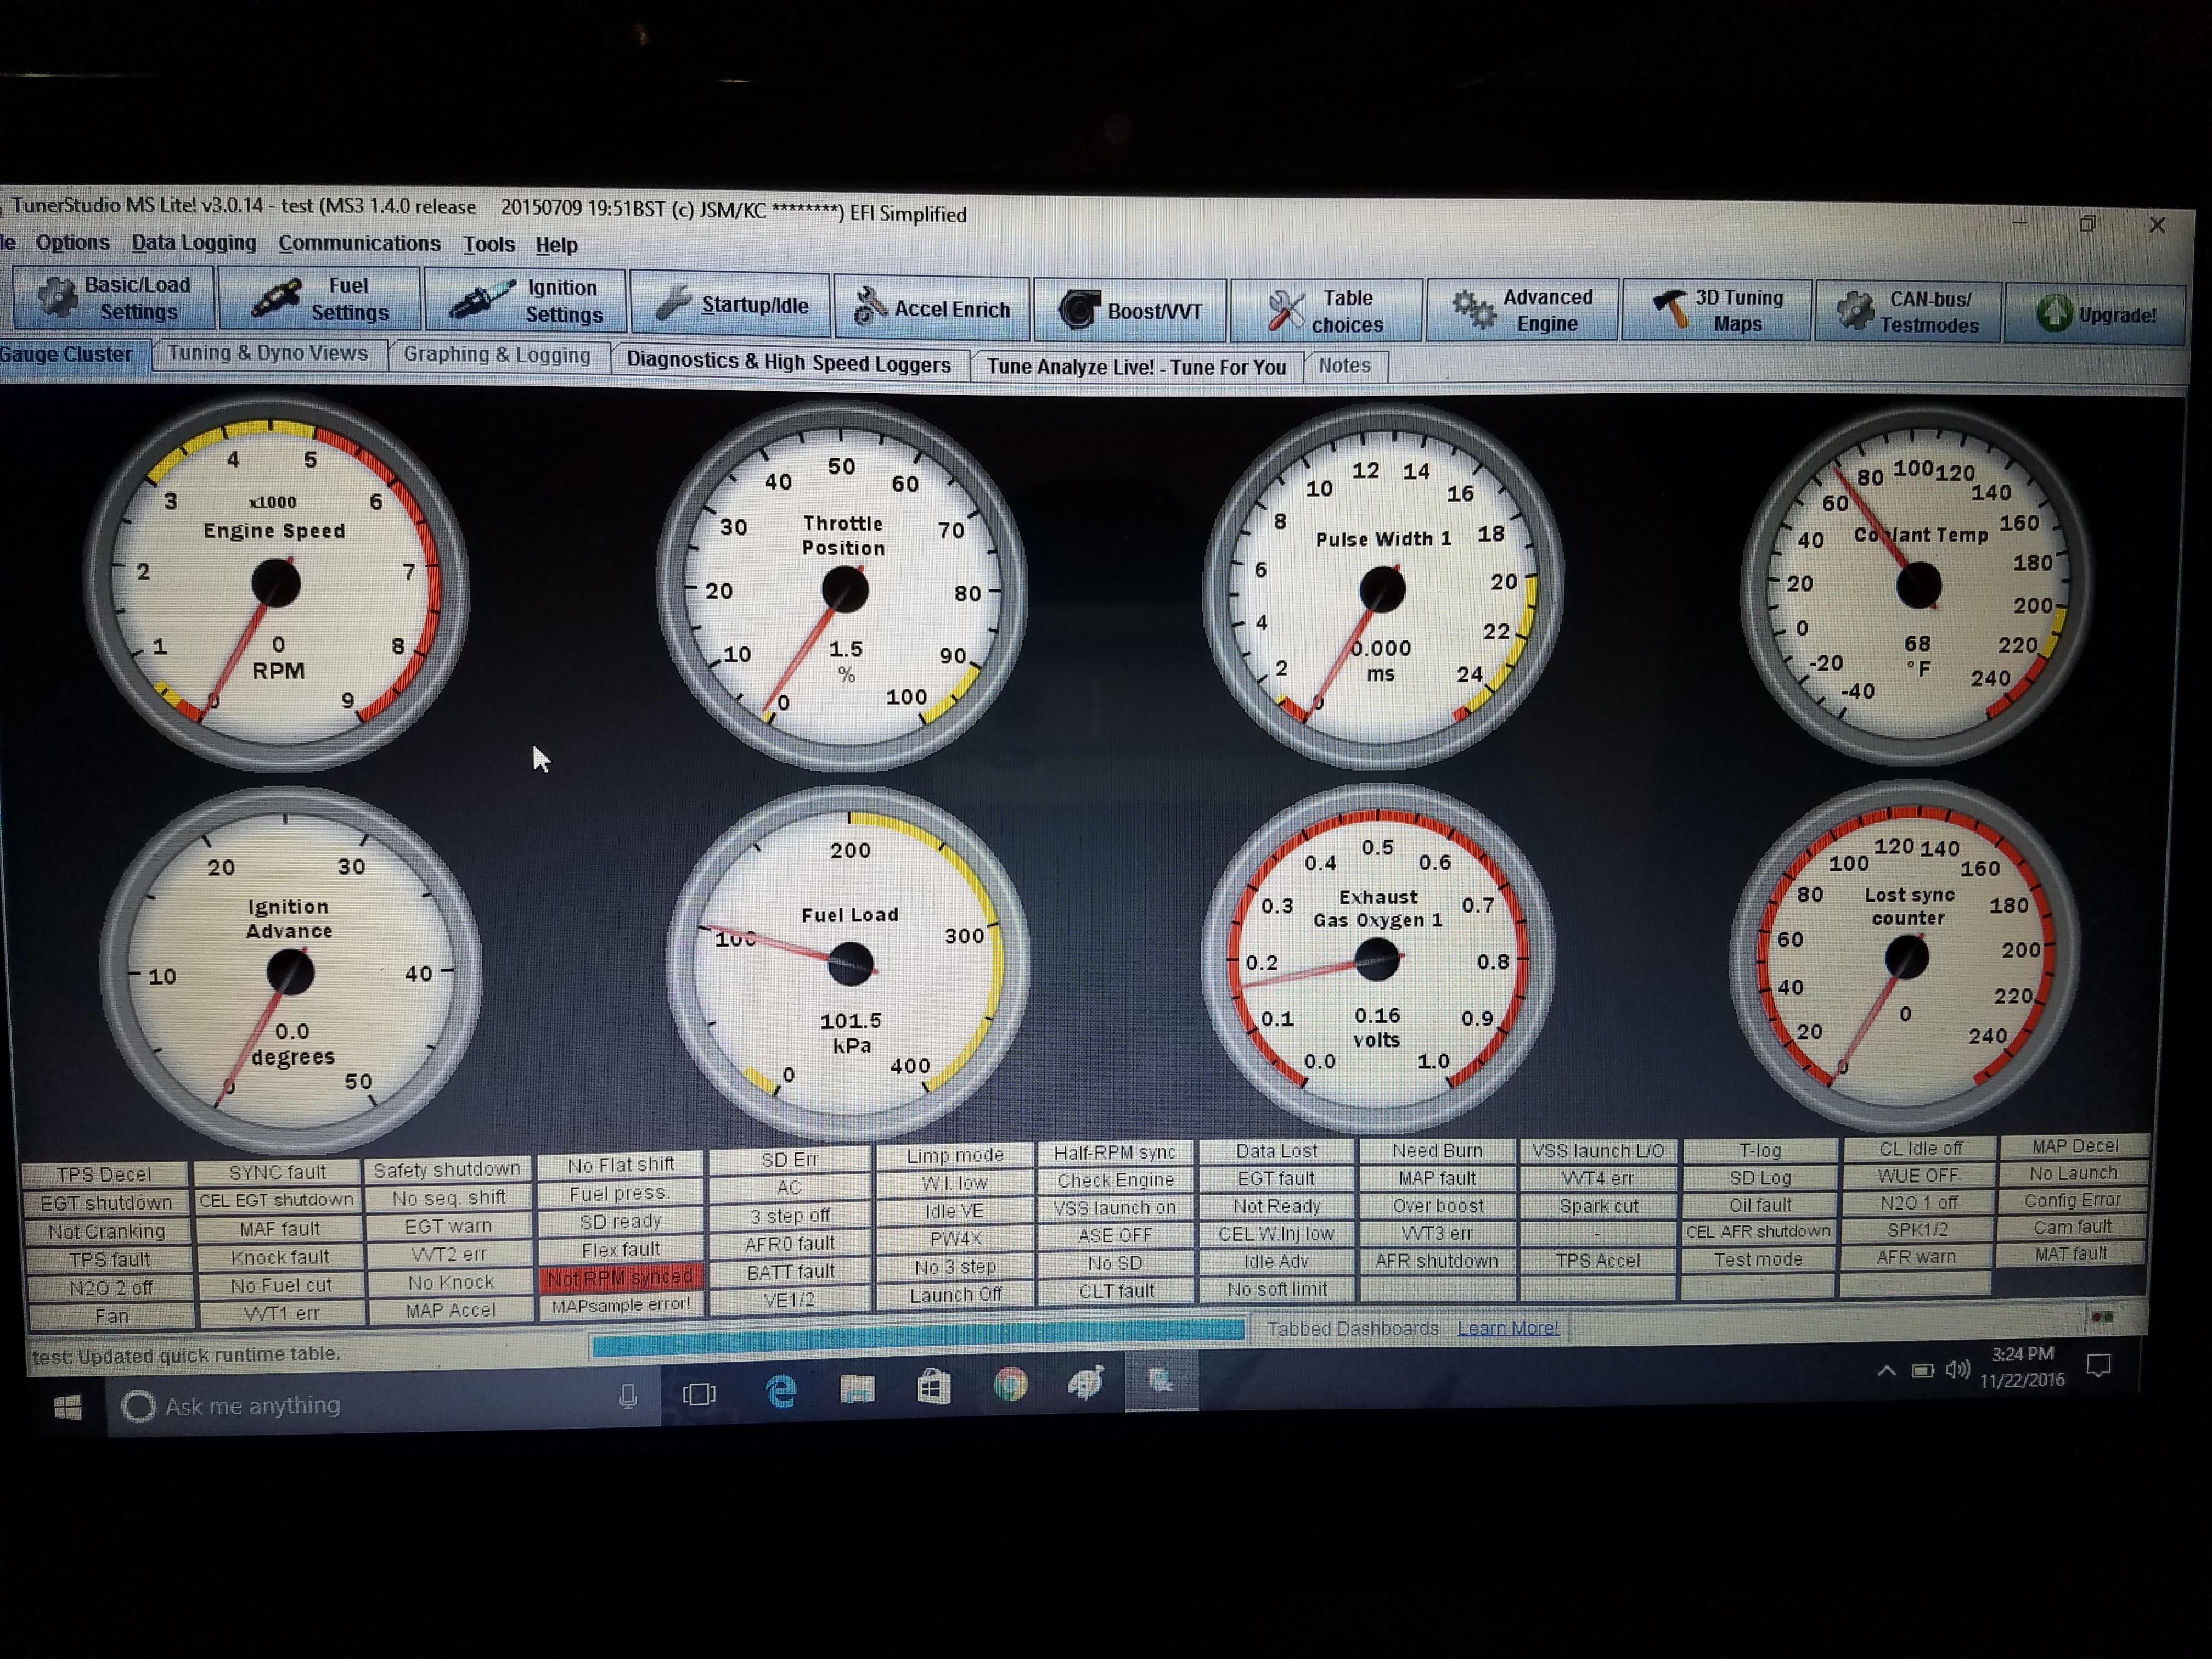Click the red Not RPM synced indicator
2212x1659 pixels.
click(620, 1277)
